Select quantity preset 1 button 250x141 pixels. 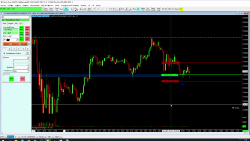(x=5, y=49)
